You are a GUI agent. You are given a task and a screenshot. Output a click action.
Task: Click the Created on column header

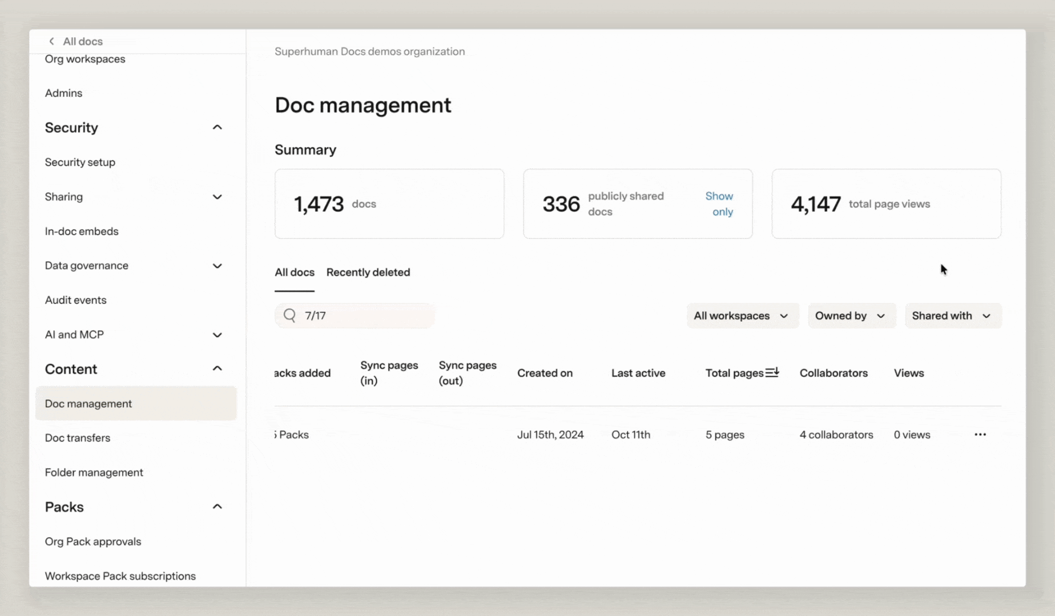[x=545, y=373]
